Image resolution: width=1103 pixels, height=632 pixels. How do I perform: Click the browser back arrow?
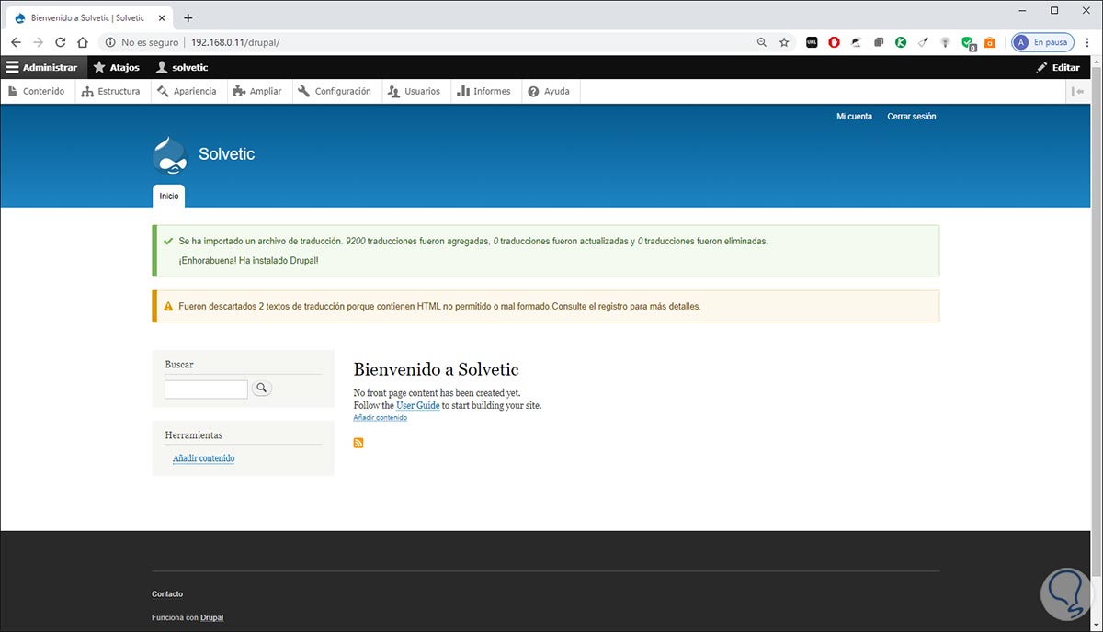(16, 42)
